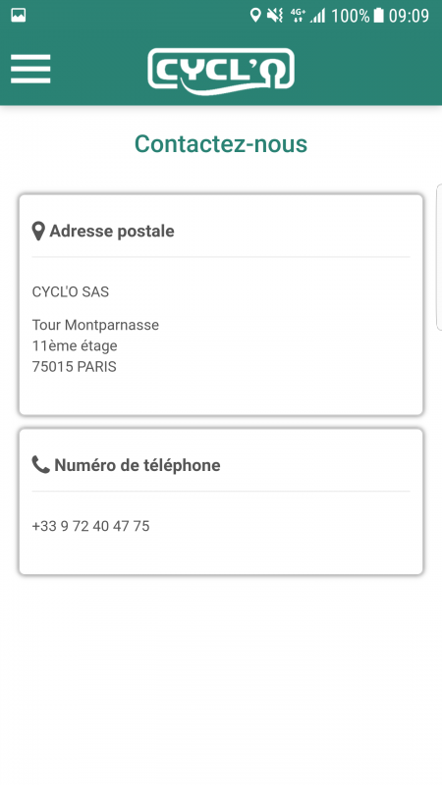
Task: Click the Tour Montparnasse address line
Action: [95, 325]
